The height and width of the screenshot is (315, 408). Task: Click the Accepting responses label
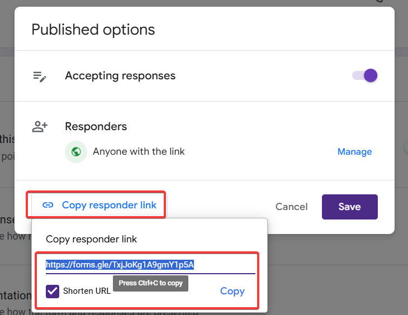120,75
